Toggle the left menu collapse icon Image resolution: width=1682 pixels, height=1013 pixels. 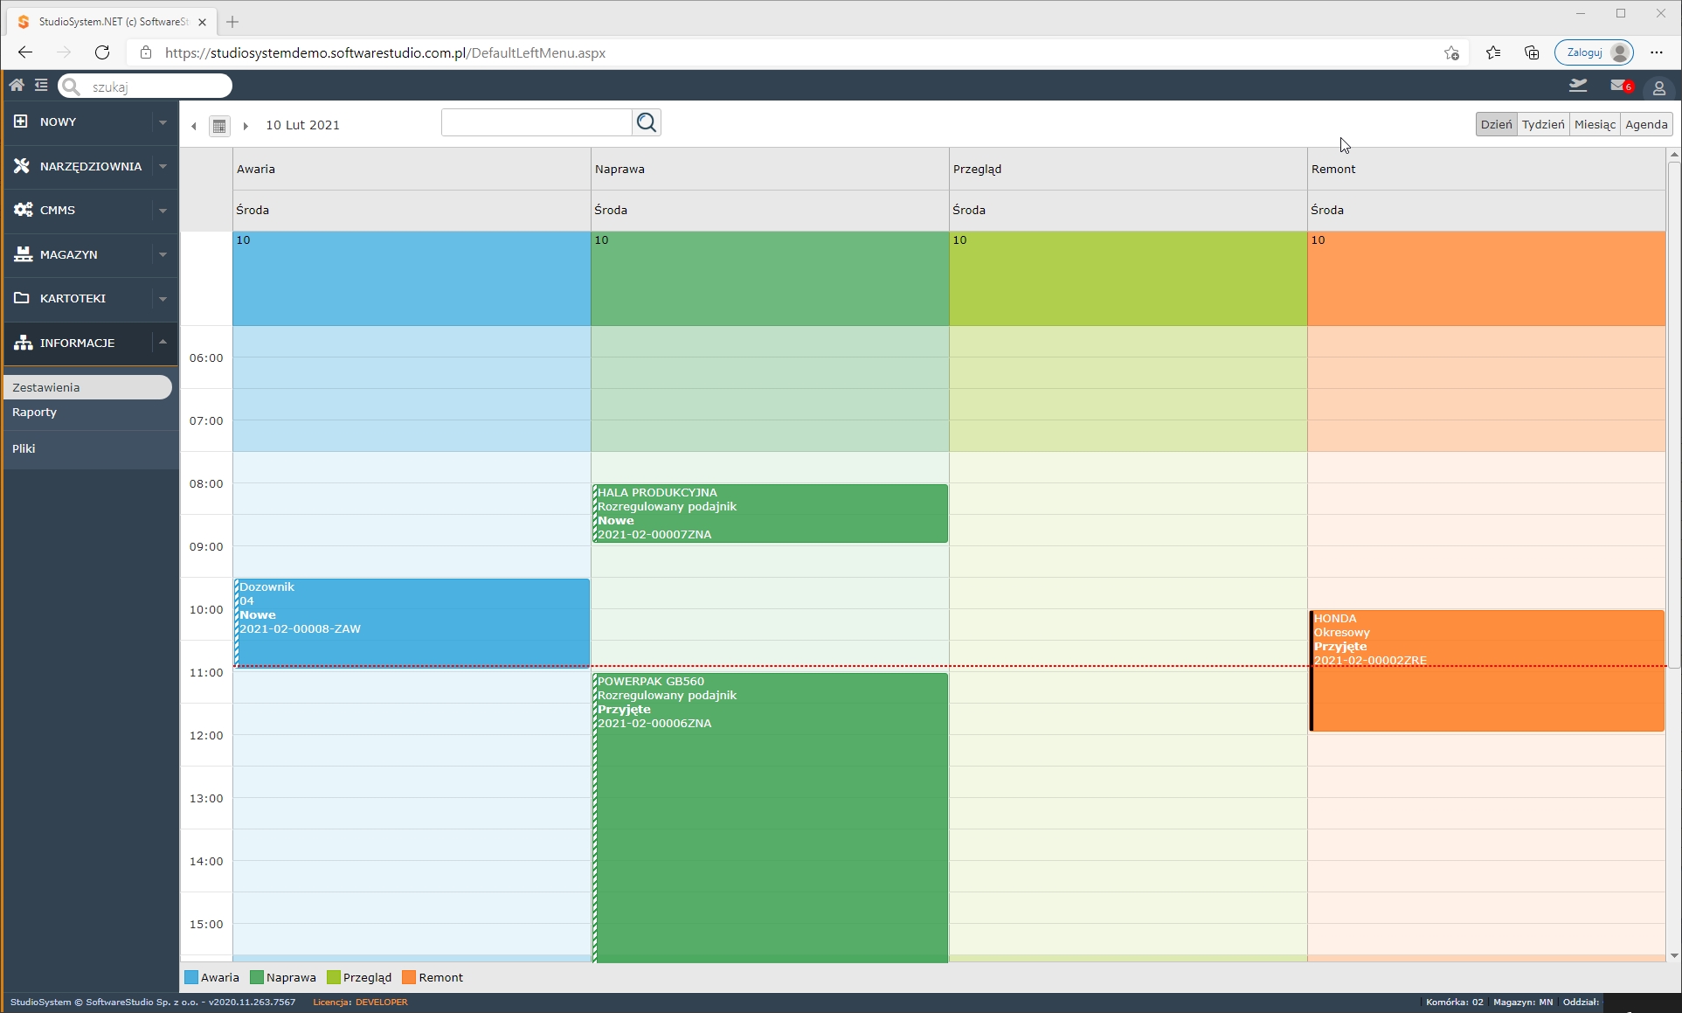[x=41, y=85]
